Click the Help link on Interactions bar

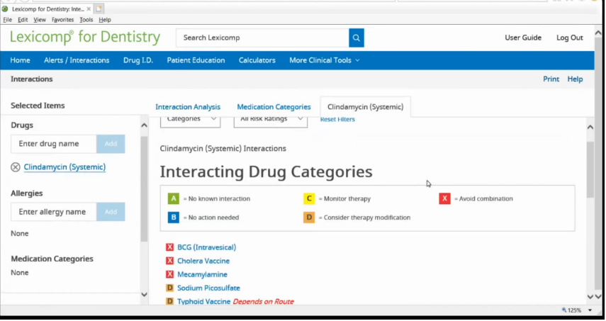pyautogui.click(x=575, y=79)
